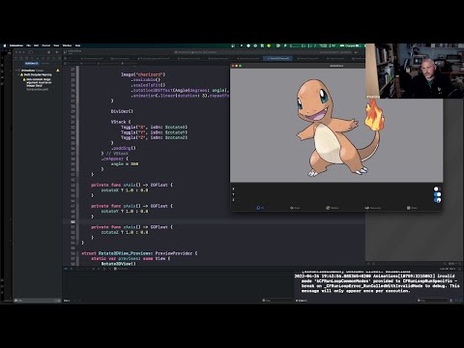464x348 pixels.
Task: Select the highlighted Rotate3DView editor tab
Action: [278, 58]
